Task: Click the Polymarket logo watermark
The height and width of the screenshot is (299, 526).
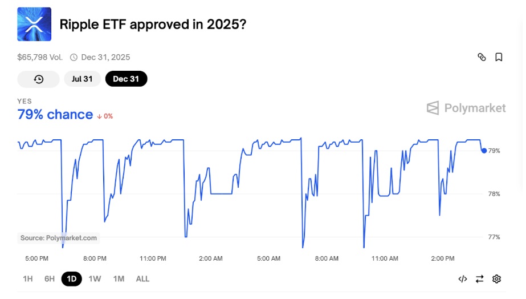Action: click(466, 108)
